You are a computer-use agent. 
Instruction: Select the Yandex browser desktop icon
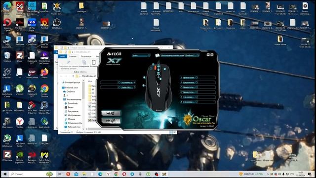pos(20,123)
